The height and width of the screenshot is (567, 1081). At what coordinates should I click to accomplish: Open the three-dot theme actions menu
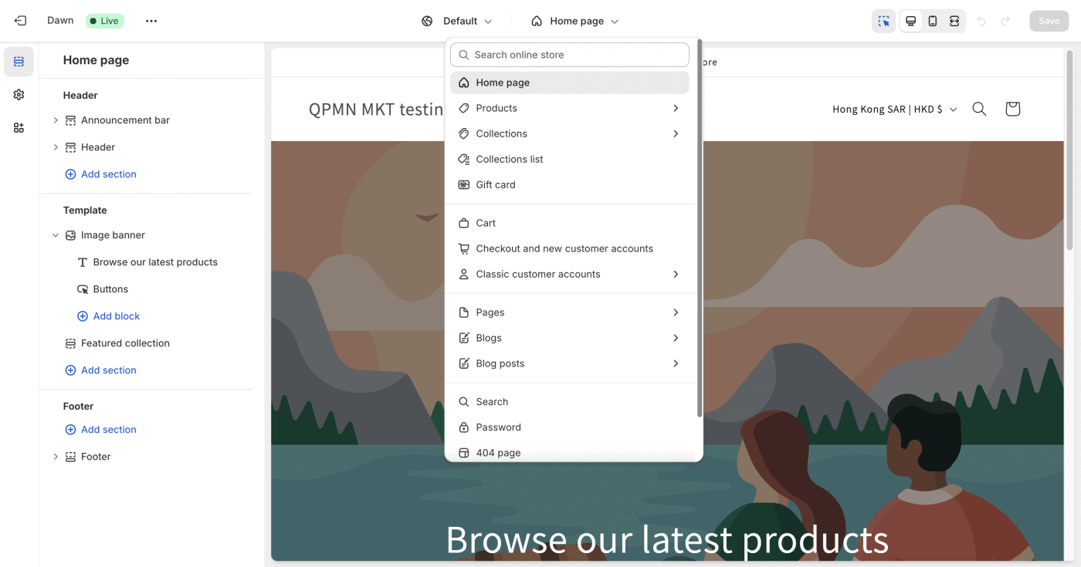click(x=151, y=22)
